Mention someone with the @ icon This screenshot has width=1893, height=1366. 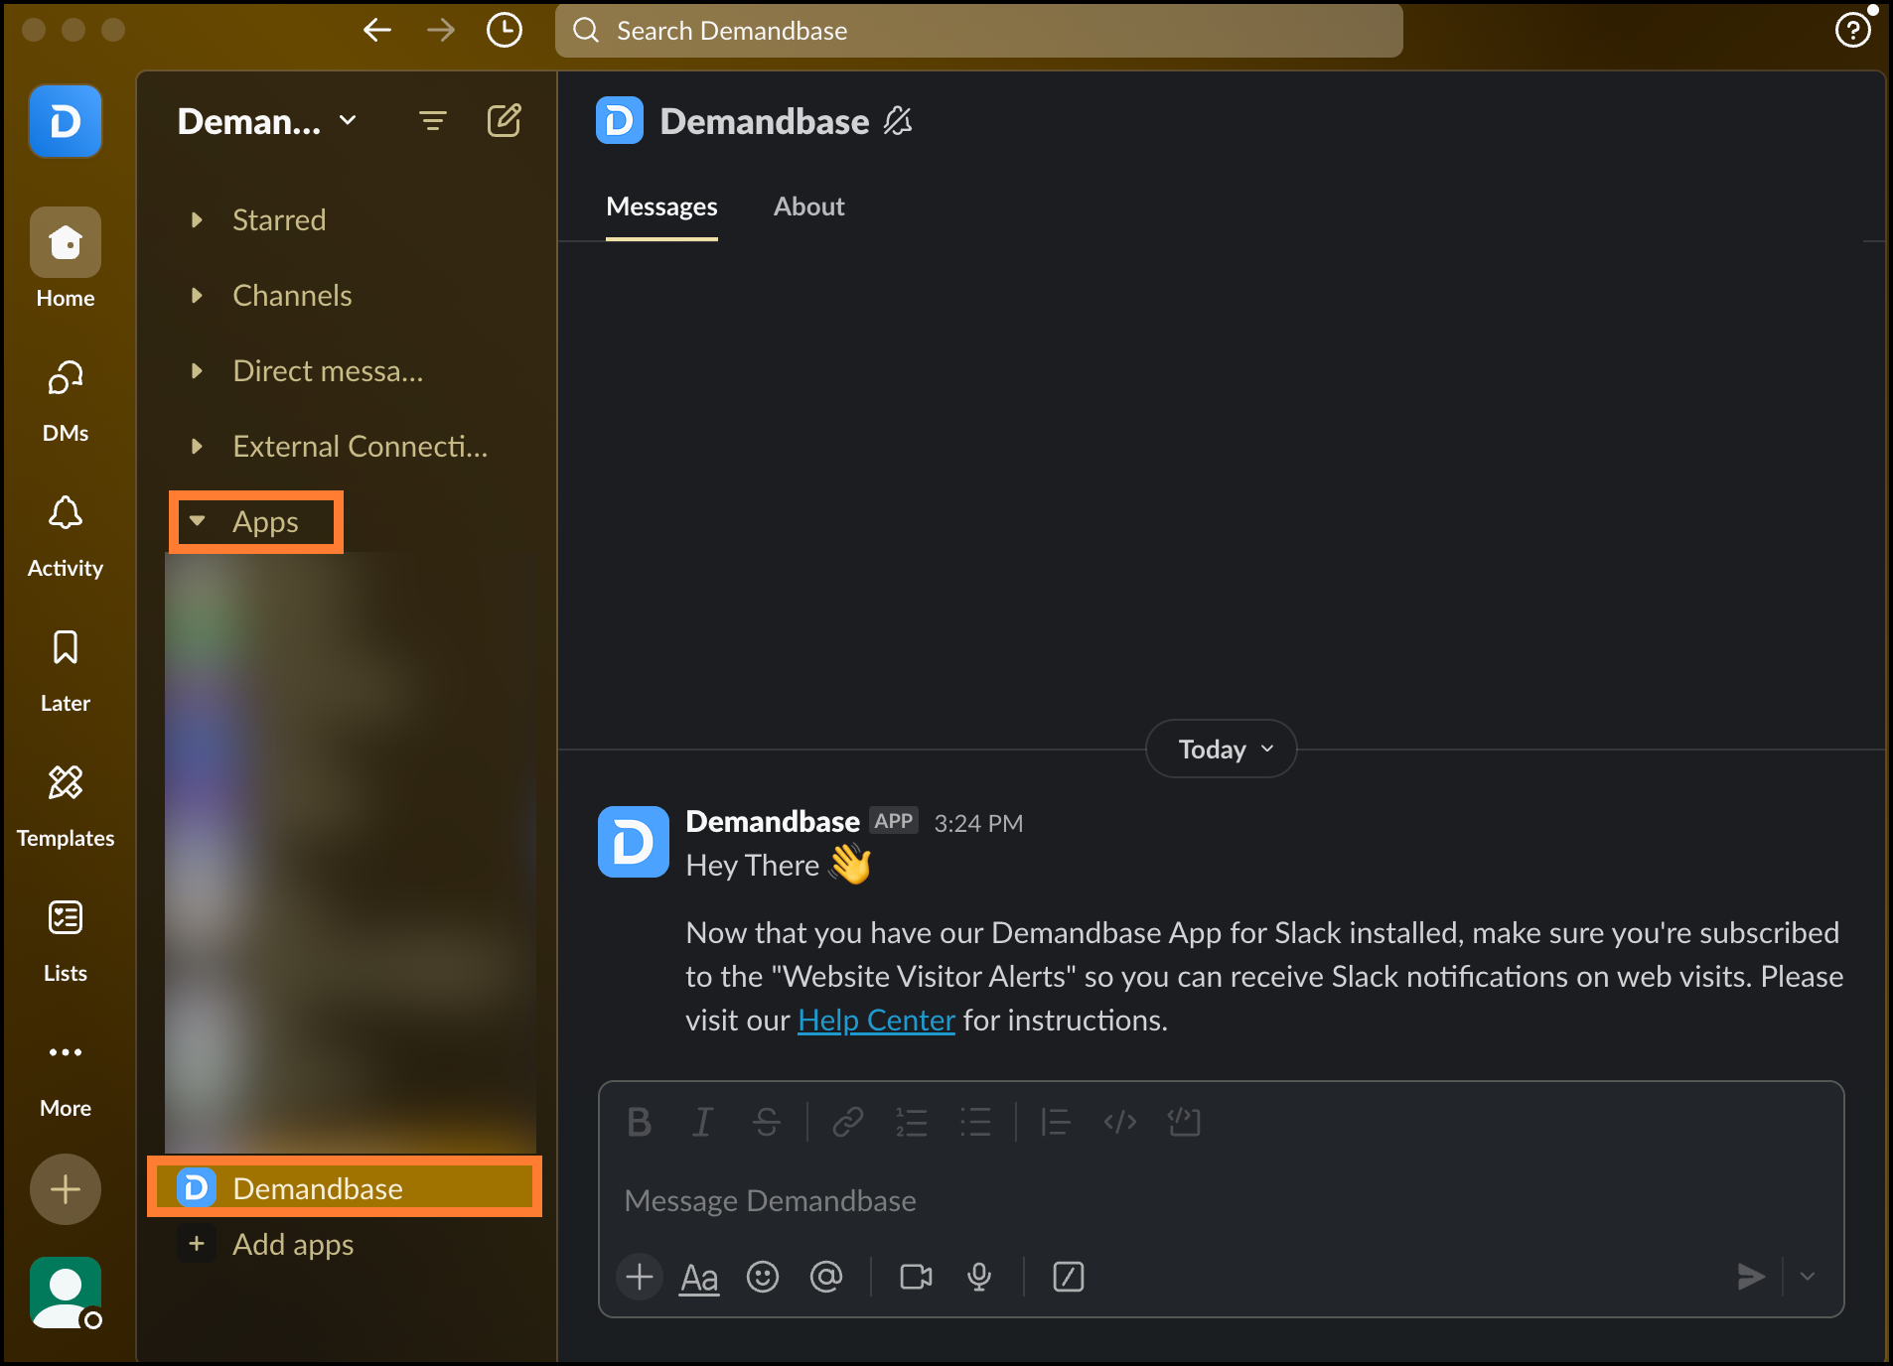[826, 1277]
